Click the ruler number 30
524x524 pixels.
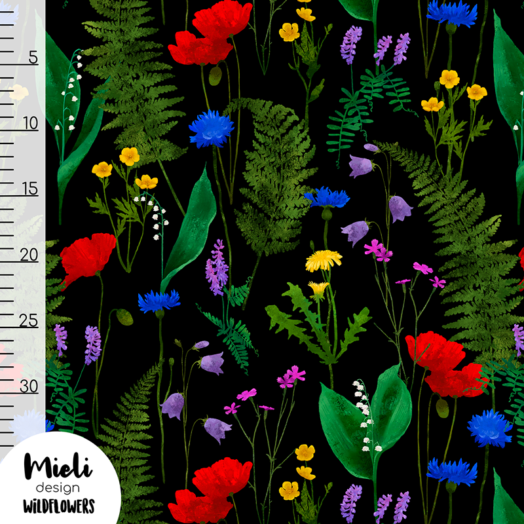[x=29, y=386]
